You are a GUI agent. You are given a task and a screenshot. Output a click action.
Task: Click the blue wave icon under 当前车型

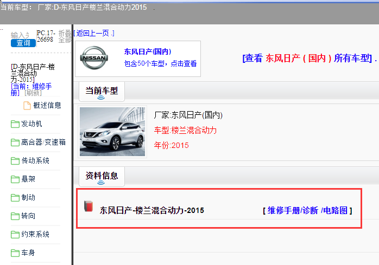tap(101, 97)
